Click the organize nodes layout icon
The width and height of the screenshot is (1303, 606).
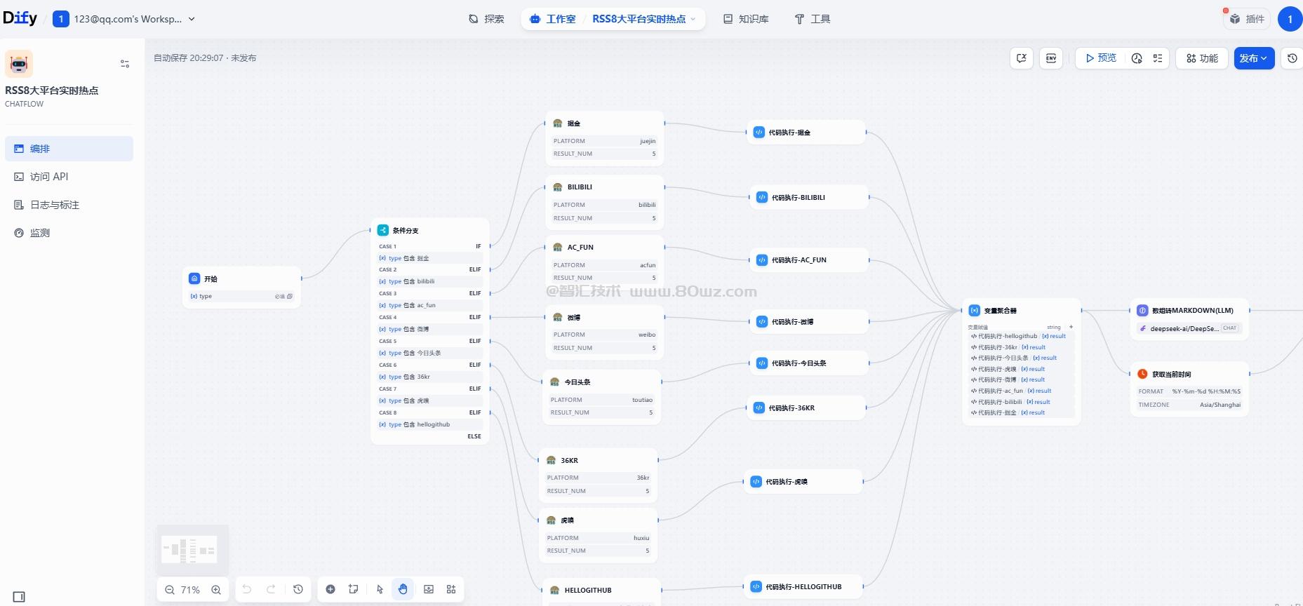(451, 589)
